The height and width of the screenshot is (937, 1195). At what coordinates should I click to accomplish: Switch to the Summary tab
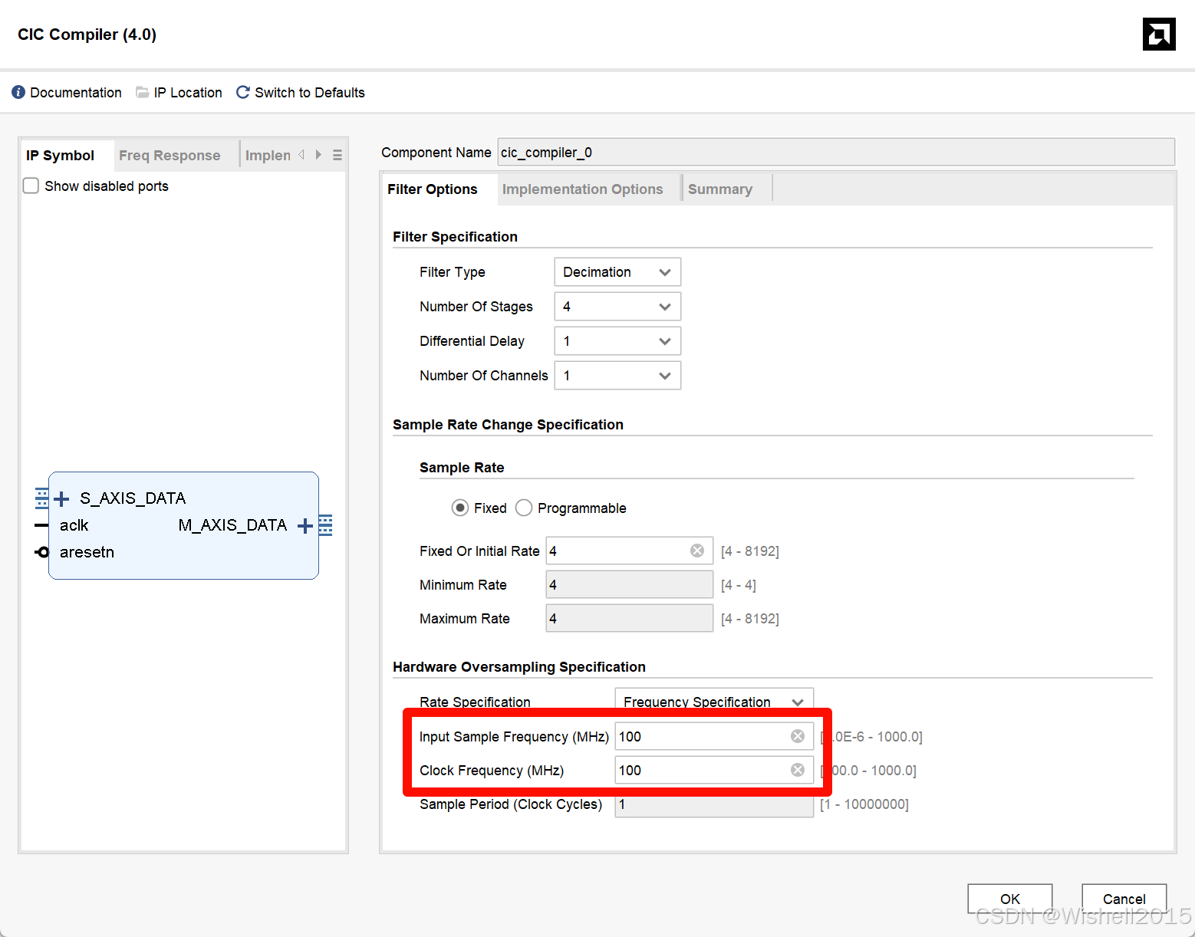720,189
